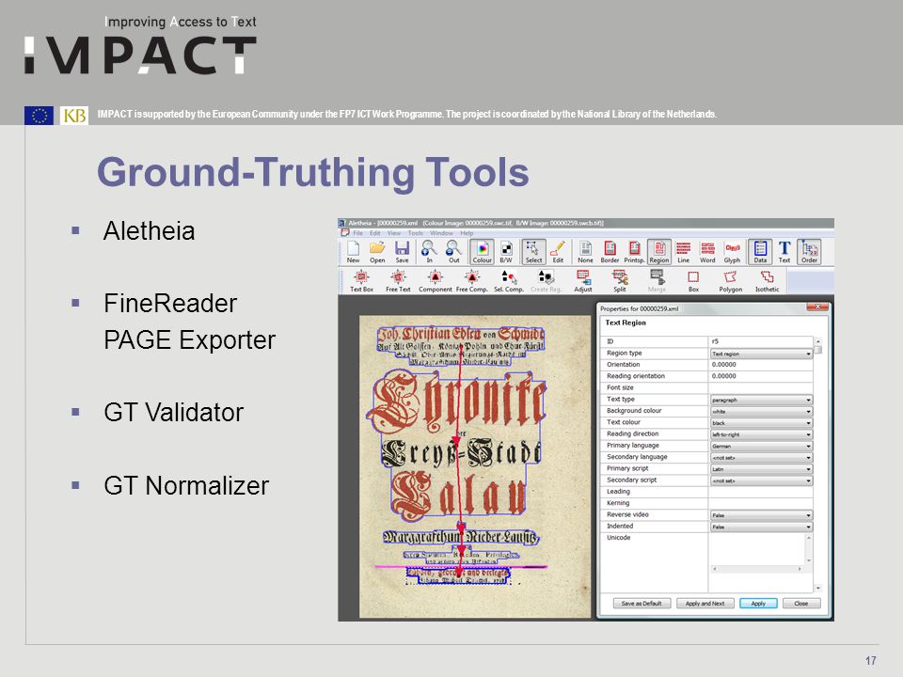Select the Polygon shape tool
Screen dimensions: 903x677
coord(730,281)
